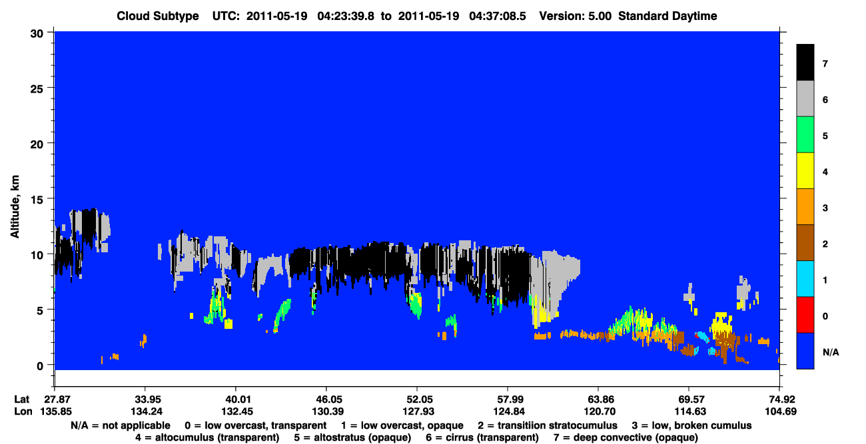Click the latitude value 27.87
This screenshot has width=866, height=444.
tap(57, 399)
